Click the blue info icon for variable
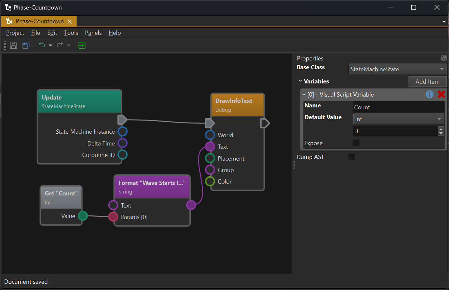Image resolution: width=449 pixels, height=290 pixels. 430,94
